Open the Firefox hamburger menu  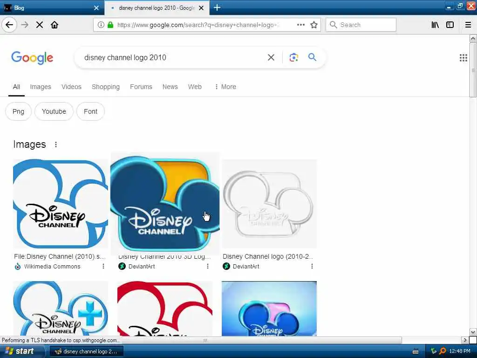(x=468, y=25)
